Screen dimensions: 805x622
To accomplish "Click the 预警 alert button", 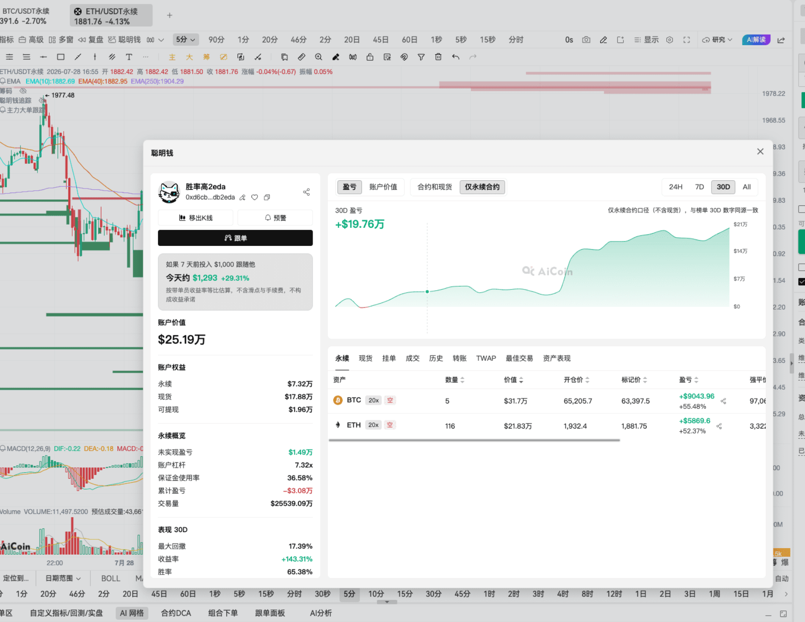I will (275, 218).
